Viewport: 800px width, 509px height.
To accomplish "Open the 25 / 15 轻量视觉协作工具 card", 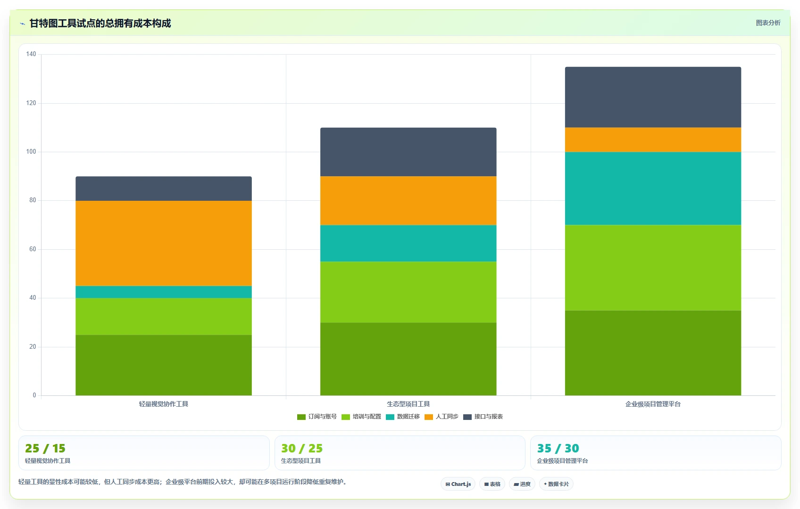I will tap(144, 453).
